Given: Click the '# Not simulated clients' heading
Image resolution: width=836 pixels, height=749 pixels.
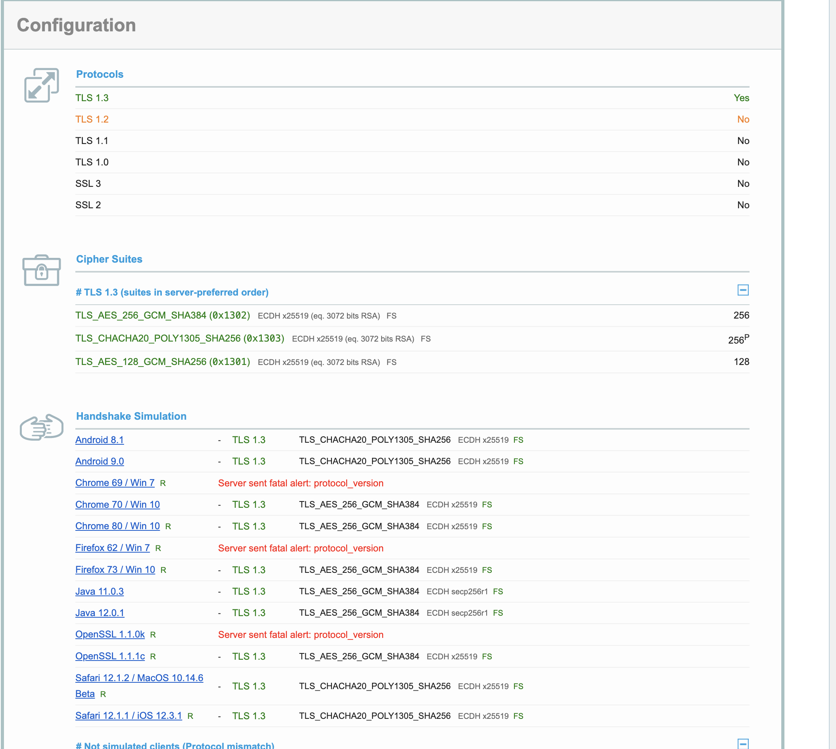Looking at the screenshot, I should (175, 745).
